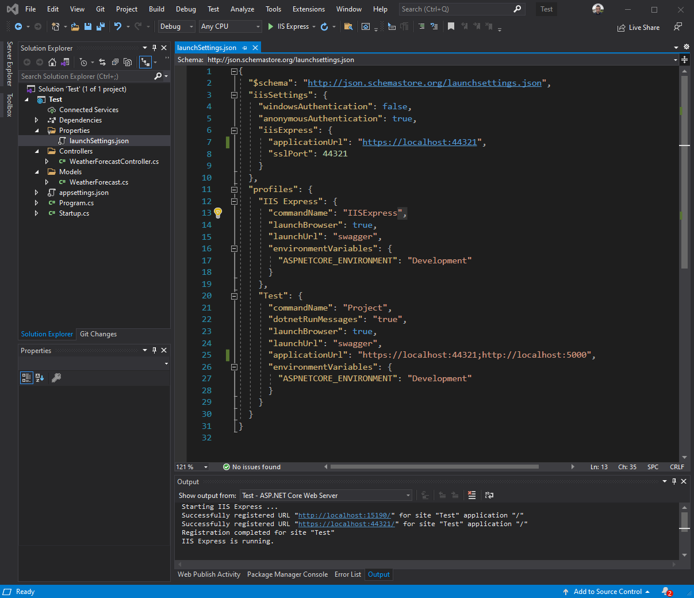Open the Debug menu

click(186, 9)
